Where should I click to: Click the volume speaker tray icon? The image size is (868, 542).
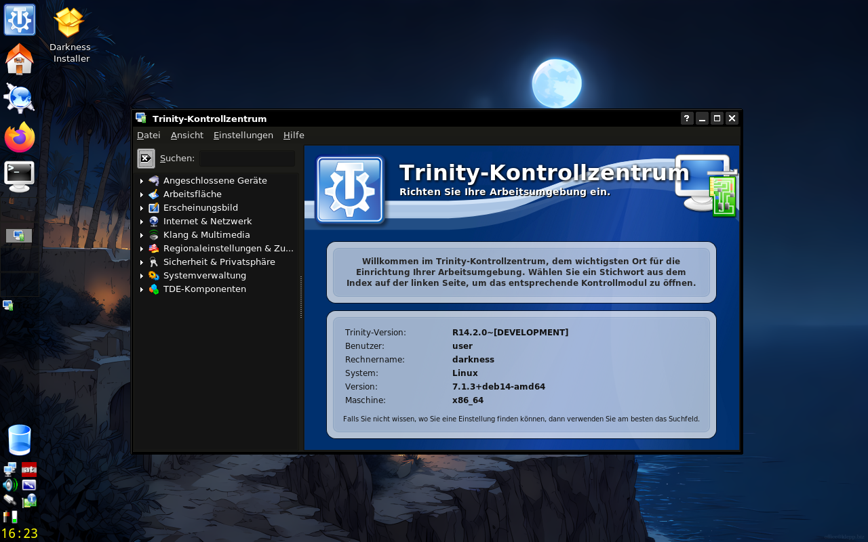(x=9, y=485)
